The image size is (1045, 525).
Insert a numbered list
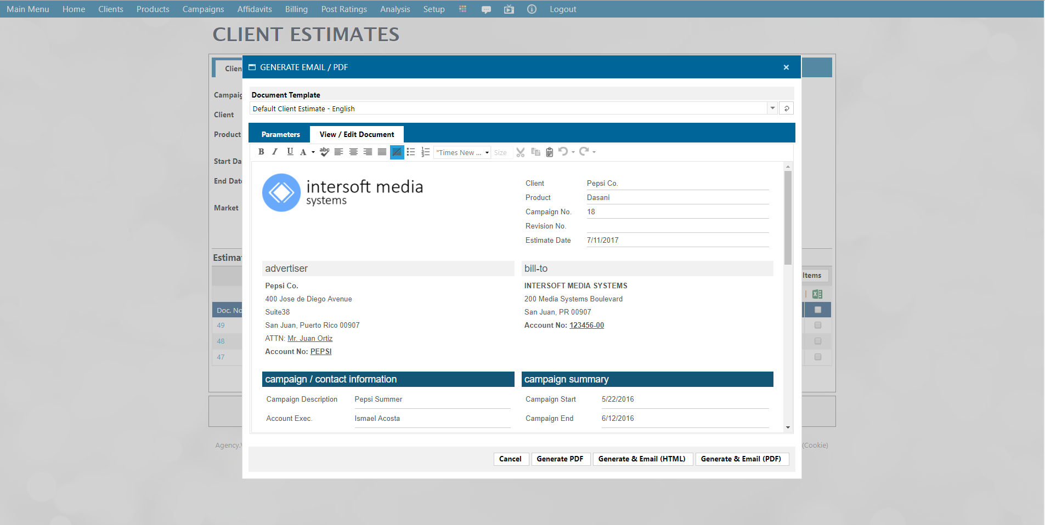425,152
